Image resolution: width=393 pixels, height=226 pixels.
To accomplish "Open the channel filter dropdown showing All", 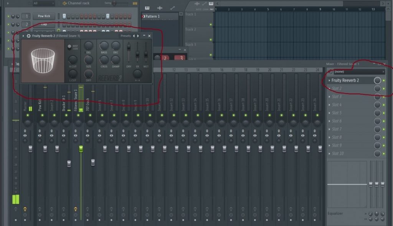I will [44, 3].
